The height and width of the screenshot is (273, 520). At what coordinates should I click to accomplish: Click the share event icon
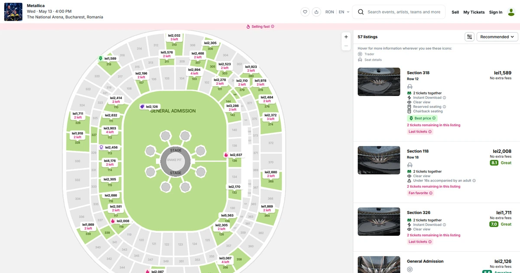pos(316,12)
